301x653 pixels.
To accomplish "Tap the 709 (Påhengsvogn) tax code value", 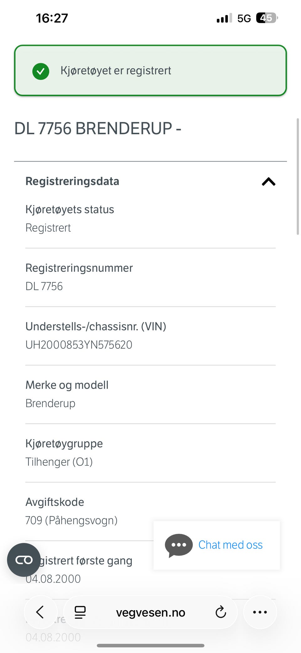I will 71,520.
